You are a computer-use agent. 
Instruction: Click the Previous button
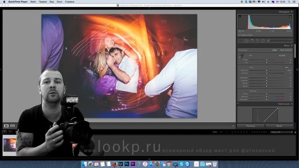tap(251, 126)
